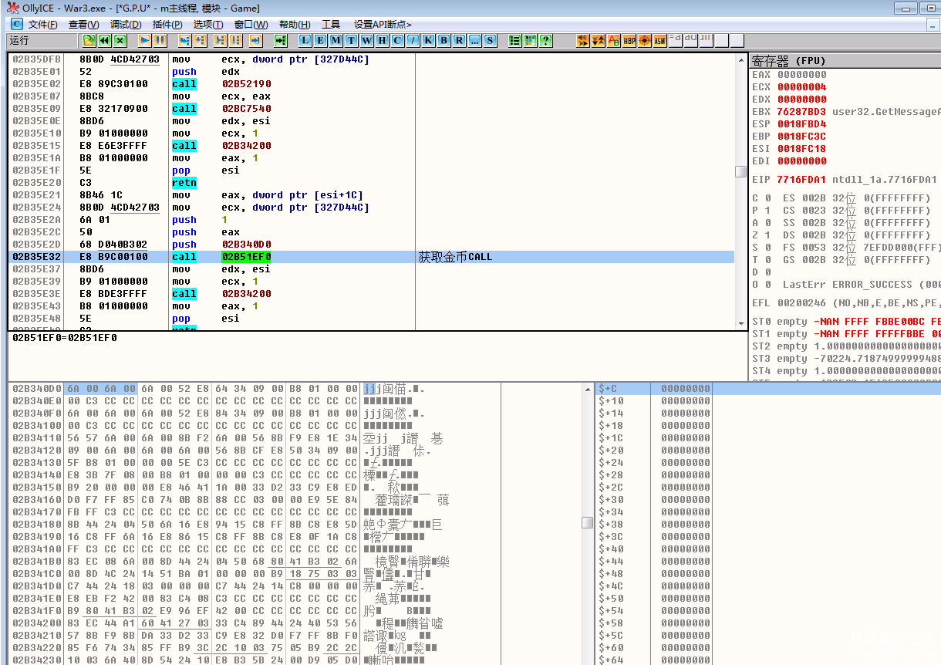Click the ASM plugin toolbar icon
Screen dimensions: 941x665
tap(660, 40)
